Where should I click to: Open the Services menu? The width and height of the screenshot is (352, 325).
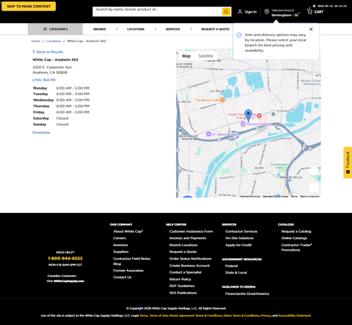173,29
